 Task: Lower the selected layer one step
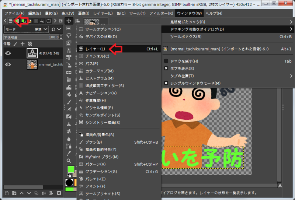click(x=29, y=193)
